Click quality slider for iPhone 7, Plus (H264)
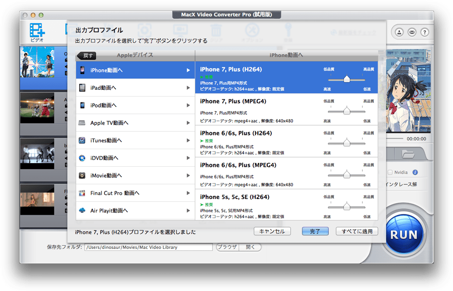The image size is (453, 291). pos(347,79)
